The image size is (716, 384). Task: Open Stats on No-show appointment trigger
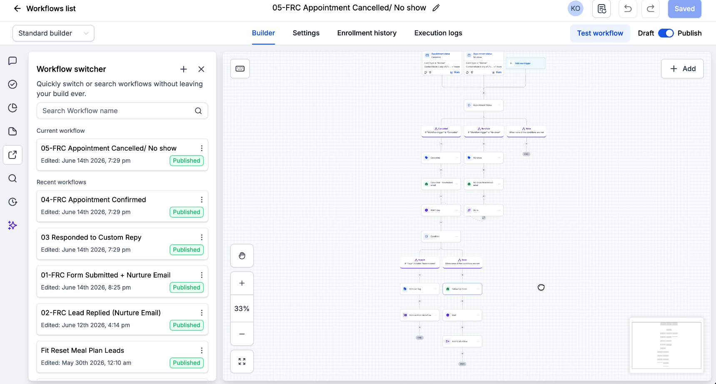(x=497, y=72)
